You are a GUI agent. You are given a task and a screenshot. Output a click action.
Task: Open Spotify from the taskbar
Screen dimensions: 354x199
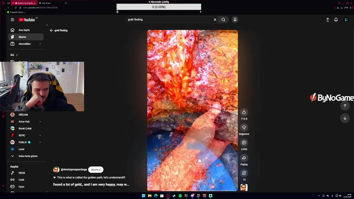(x=180, y=196)
